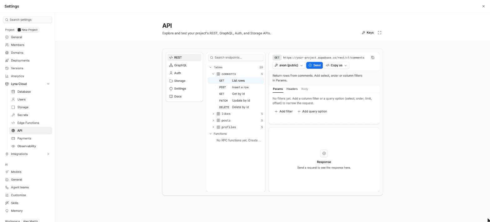Switch to the GraphQL tab
Image resolution: width=490 pixels, height=222 pixels.
(x=184, y=65)
